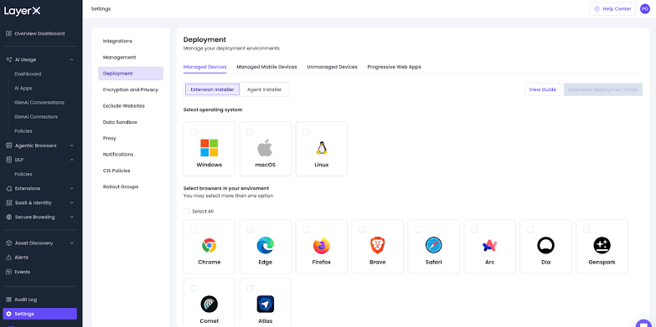Open the Help Center
This screenshot has width=656, height=327.
(x=612, y=8)
